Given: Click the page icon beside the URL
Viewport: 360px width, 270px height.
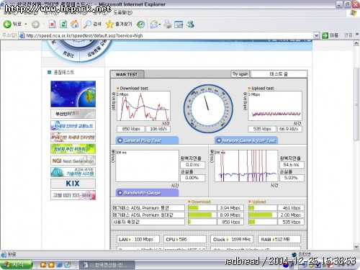Looking at the screenshot, I should [x=22, y=35].
